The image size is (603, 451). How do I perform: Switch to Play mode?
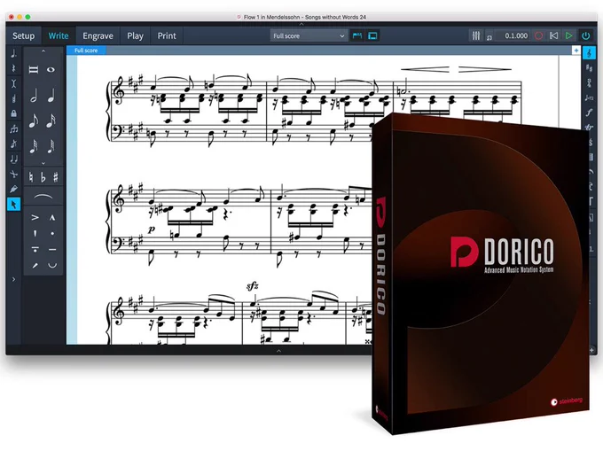135,35
